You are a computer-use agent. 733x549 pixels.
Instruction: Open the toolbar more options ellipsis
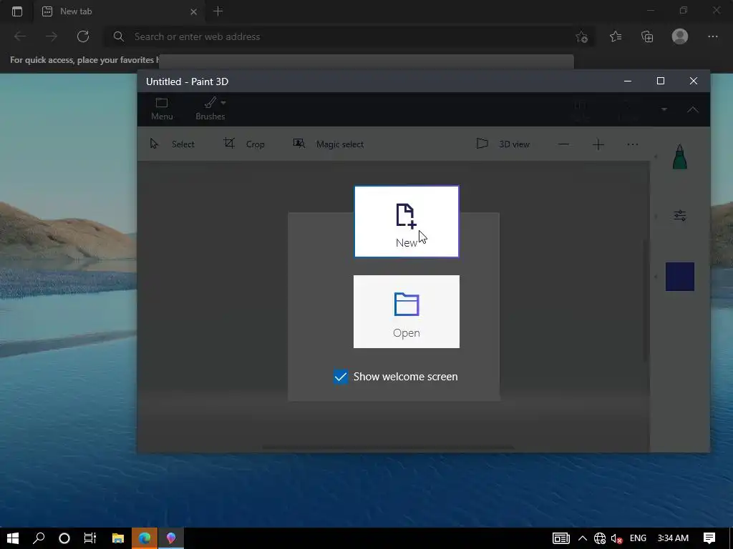(x=633, y=144)
